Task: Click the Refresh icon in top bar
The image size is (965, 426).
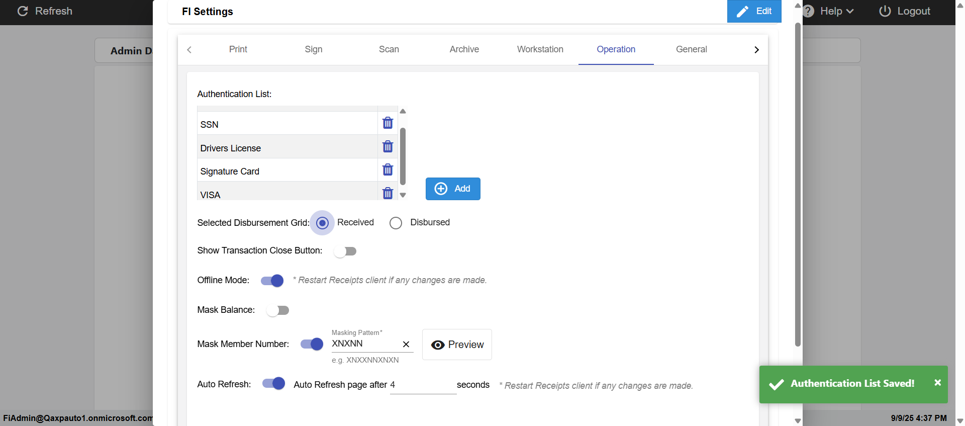Action: coord(23,11)
